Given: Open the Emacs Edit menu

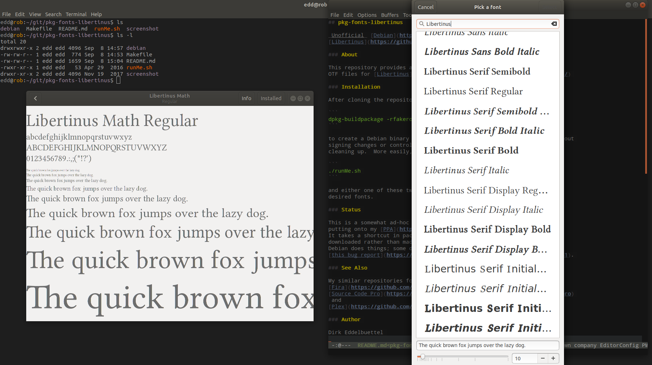Looking at the screenshot, I should 348,15.
